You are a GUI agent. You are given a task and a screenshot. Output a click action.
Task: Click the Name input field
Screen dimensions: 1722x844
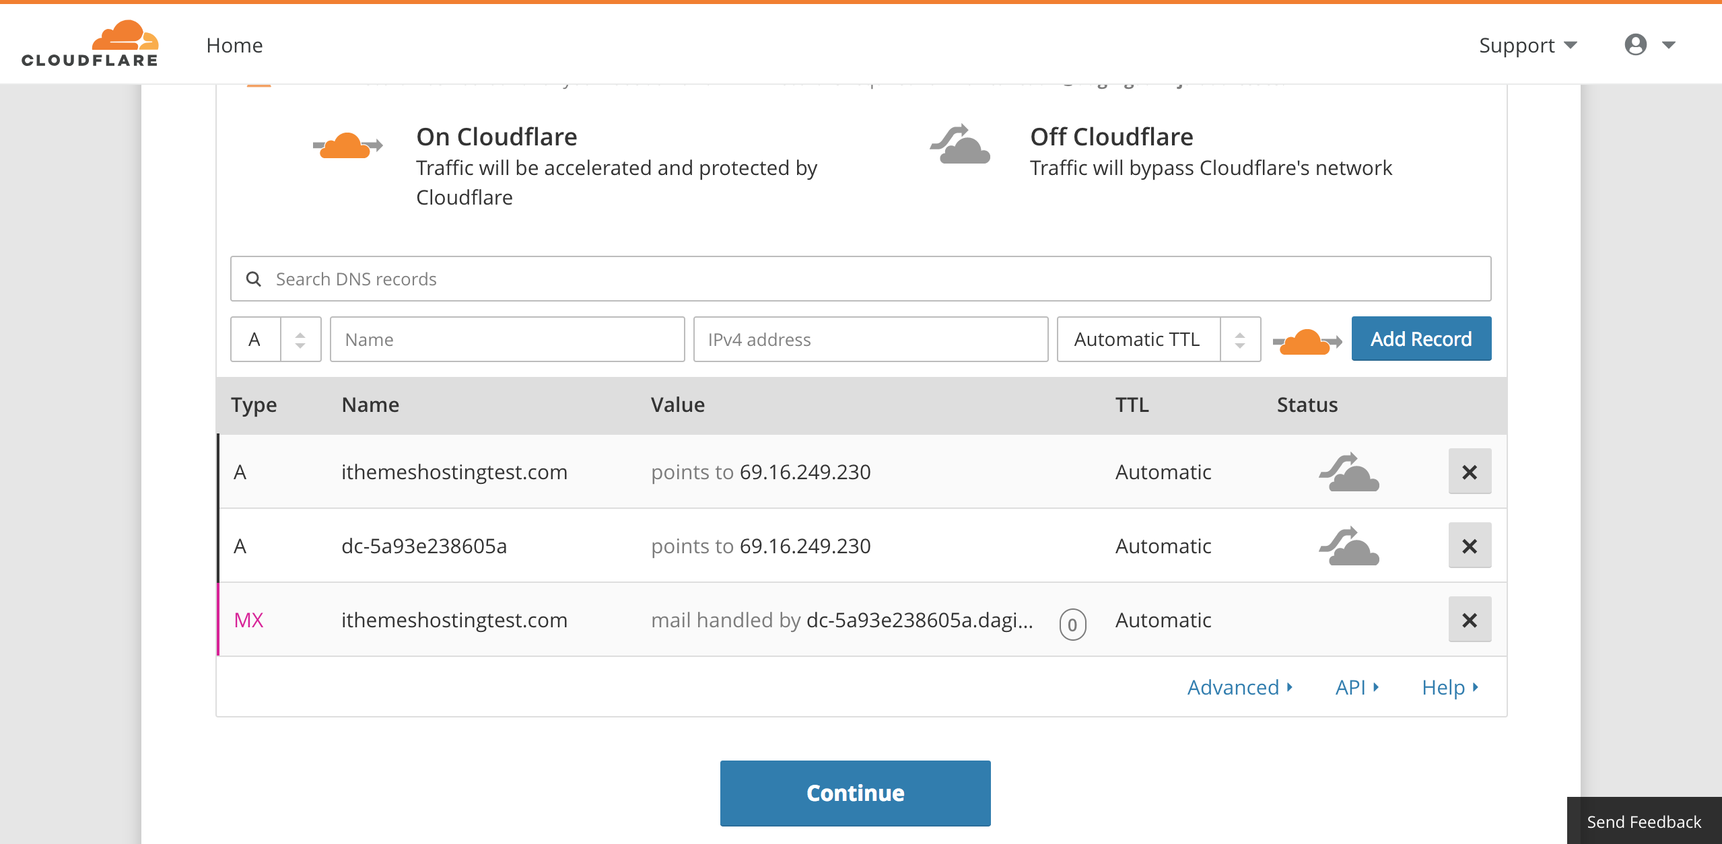[x=507, y=339]
